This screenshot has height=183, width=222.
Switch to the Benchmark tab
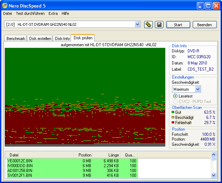click(15, 38)
